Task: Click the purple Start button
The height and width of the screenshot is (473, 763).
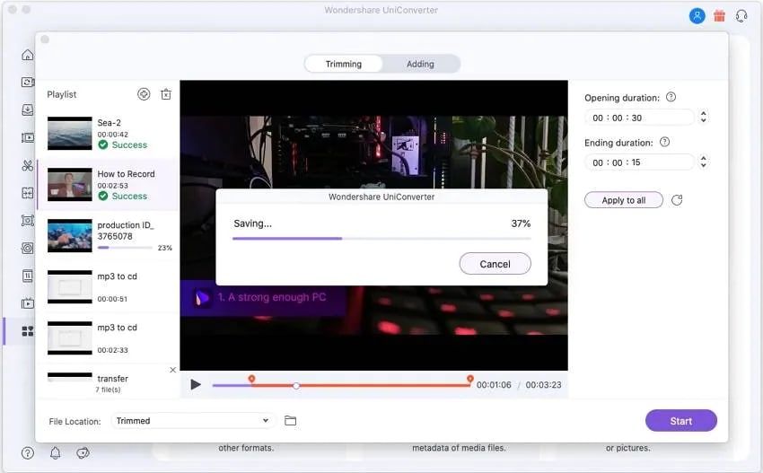Action: (680, 421)
